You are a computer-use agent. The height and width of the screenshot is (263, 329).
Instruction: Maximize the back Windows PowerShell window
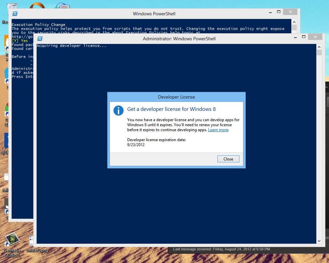tap(279, 12)
